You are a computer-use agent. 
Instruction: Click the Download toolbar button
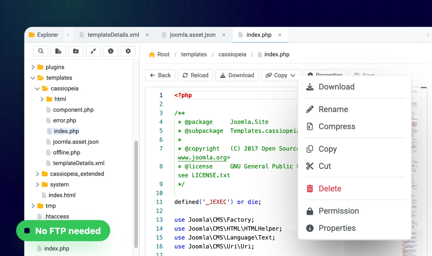[x=237, y=75]
